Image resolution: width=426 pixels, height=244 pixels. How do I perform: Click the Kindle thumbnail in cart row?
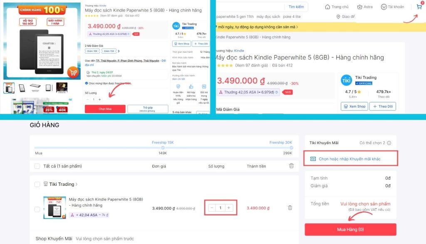(54, 208)
